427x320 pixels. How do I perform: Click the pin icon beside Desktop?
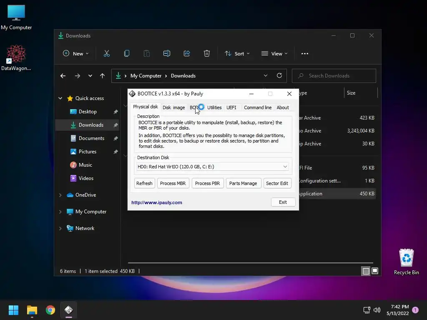[116, 112]
